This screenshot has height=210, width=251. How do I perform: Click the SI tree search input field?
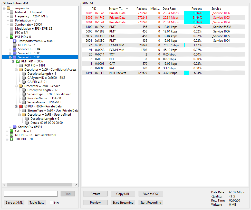pos(31,194)
